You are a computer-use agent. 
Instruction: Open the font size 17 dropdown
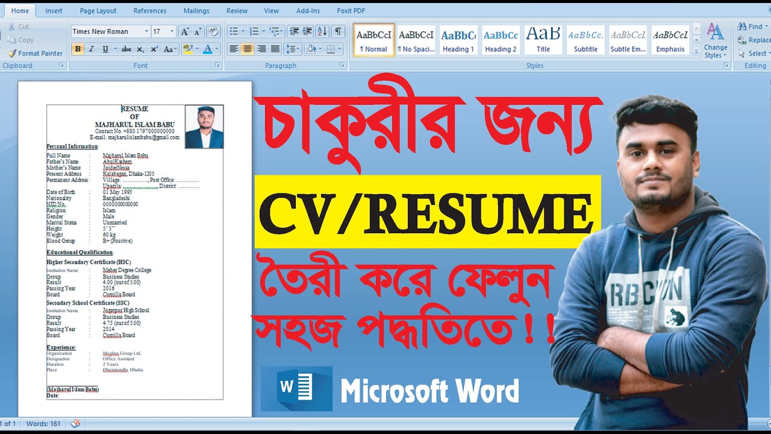(x=172, y=31)
